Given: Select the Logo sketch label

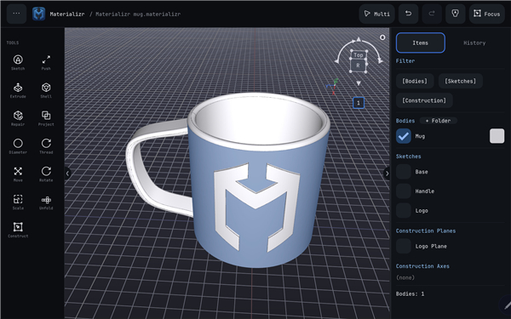Looking at the screenshot, I should (422, 211).
